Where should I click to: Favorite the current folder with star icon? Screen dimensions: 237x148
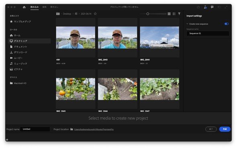(x=95, y=14)
